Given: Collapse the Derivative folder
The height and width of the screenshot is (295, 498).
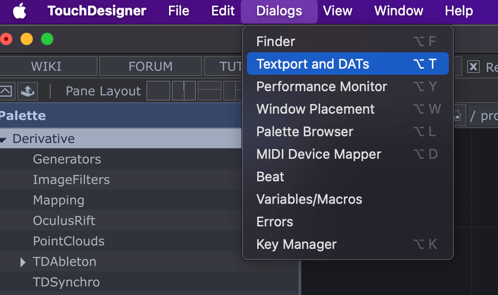Looking at the screenshot, I should [4, 139].
